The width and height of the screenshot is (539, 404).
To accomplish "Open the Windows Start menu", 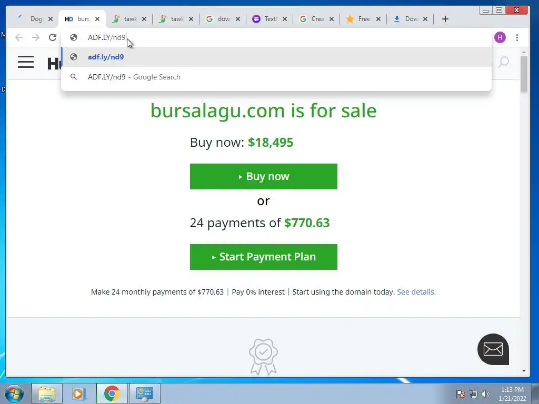I will (x=14, y=393).
